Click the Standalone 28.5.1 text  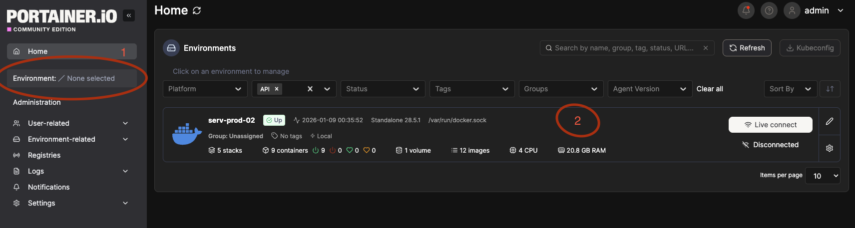coord(396,120)
